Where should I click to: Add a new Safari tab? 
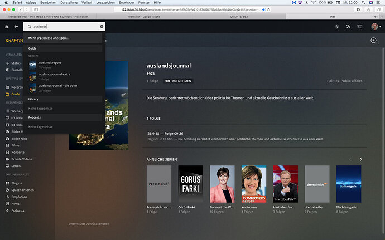382,17
